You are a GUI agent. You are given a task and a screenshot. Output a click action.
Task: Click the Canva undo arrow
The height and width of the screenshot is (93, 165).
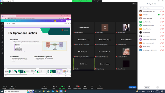pos(16,21)
